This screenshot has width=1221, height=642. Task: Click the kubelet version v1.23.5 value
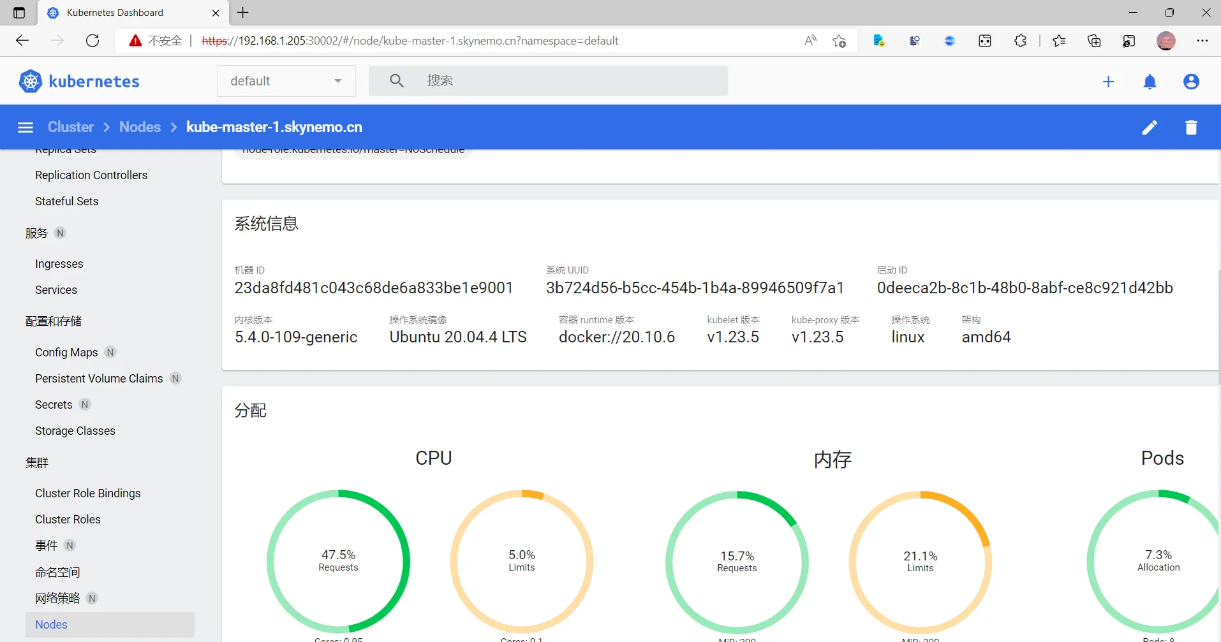click(733, 337)
